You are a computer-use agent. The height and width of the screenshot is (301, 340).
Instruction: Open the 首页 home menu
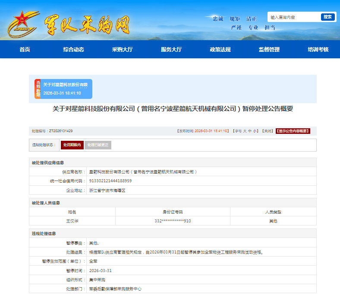25,50
